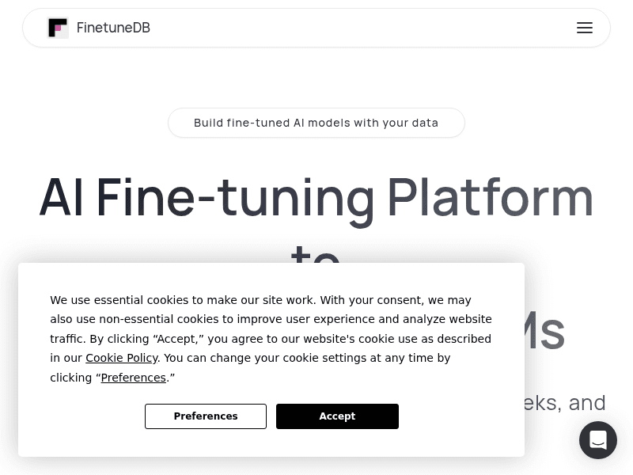Image resolution: width=633 pixels, height=475 pixels.
Task: Accept cookies with the black Accept button
Action: click(337, 416)
